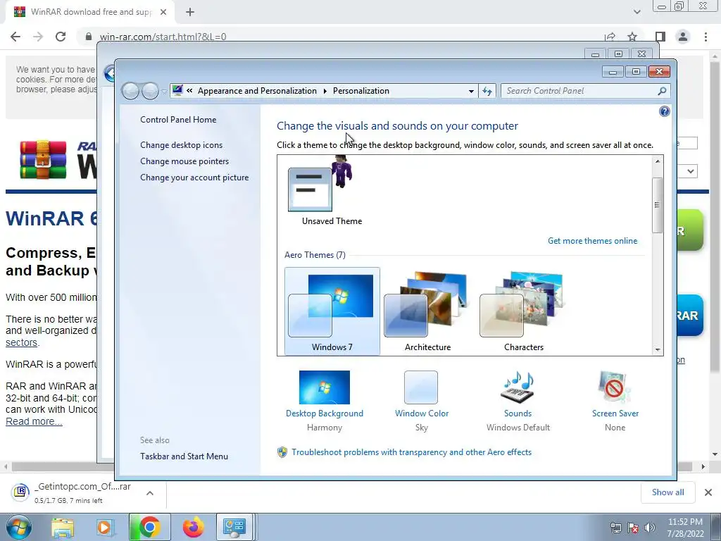Open recent pages dropdown beside forward arrow
Screen dimensions: 721x541
[164, 92]
